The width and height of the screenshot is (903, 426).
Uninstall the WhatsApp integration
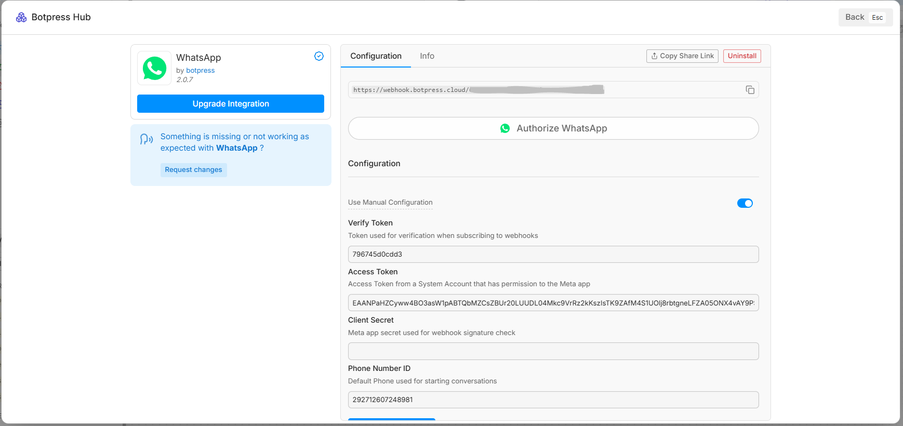point(742,56)
